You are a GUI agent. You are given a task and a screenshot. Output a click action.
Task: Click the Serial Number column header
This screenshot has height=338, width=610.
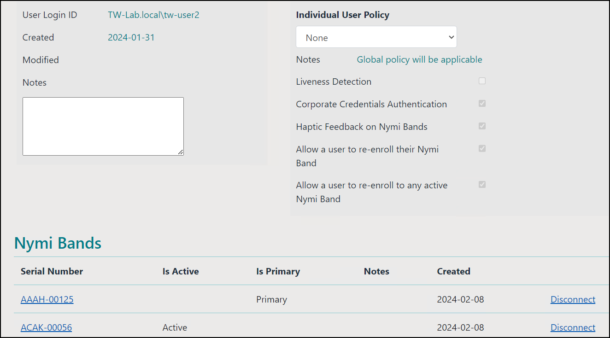(52, 271)
